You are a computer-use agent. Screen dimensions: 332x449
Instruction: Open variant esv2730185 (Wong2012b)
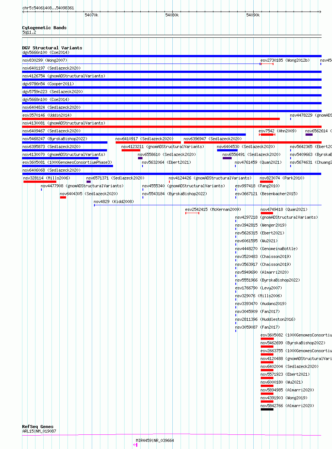(x=285, y=60)
